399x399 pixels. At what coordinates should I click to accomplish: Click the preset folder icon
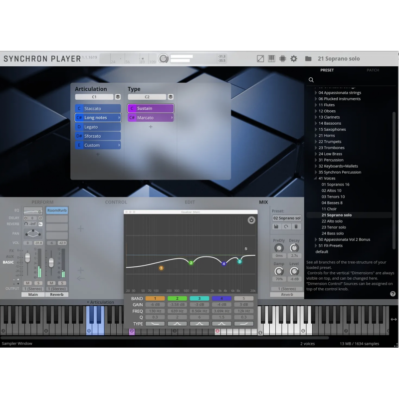[x=308, y=58]
